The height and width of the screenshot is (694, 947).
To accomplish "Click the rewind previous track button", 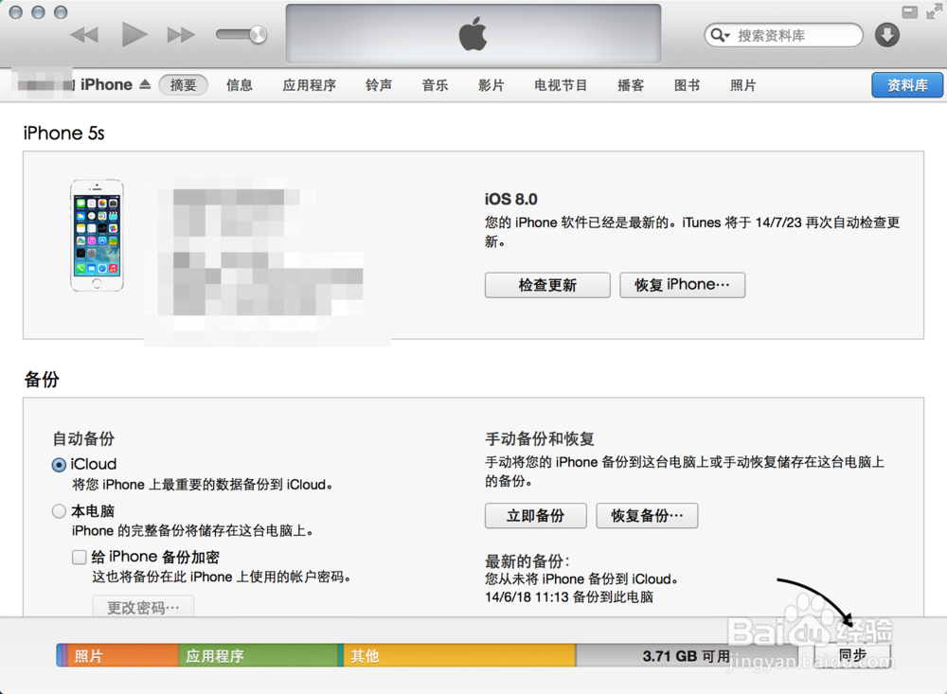I will 84,34.
